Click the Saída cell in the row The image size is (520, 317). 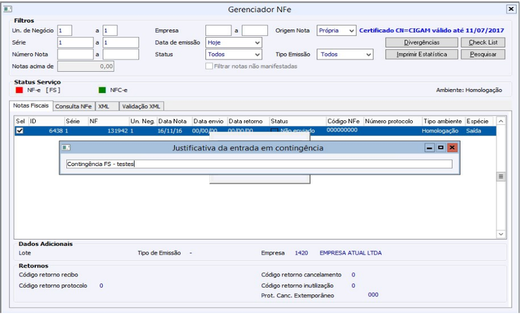(474, 131)
